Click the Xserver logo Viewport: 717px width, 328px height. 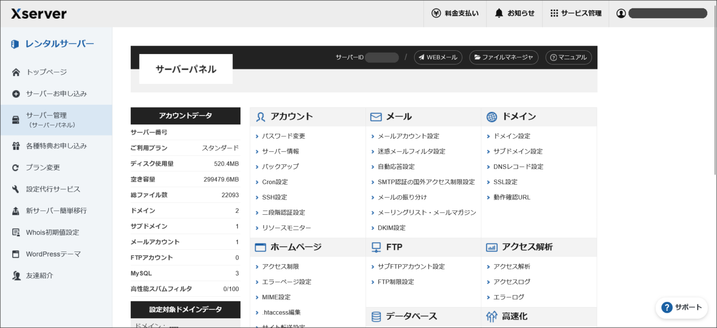pos(39,14)
